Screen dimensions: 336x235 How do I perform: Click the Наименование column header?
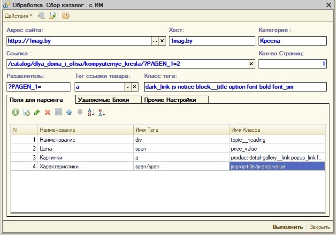tap(85, 130)
